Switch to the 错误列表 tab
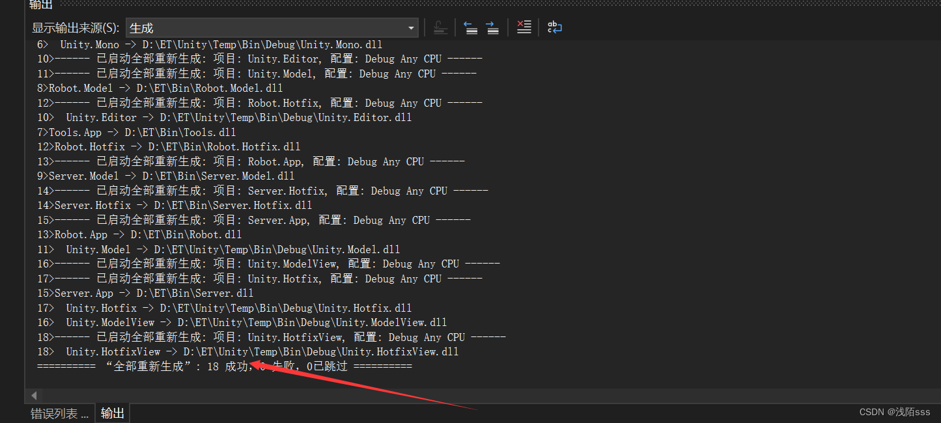Image resolution: width=941 pixels, height=423 pixels. 59,413
